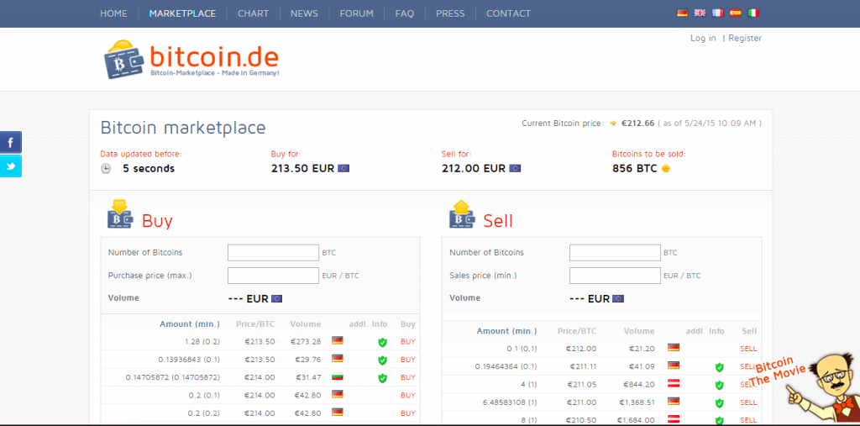Image resolution: width=860 pixels, height=426 pixels.
Task: Open the HOME nav item
Action: [x=113, y=13]
